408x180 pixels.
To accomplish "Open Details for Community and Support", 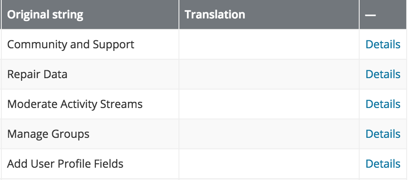I will [x=383, y=44].
